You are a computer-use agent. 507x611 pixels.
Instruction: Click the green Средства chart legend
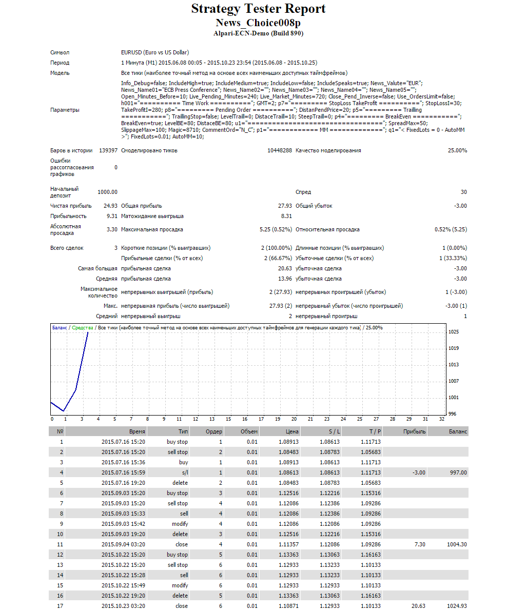83,328
